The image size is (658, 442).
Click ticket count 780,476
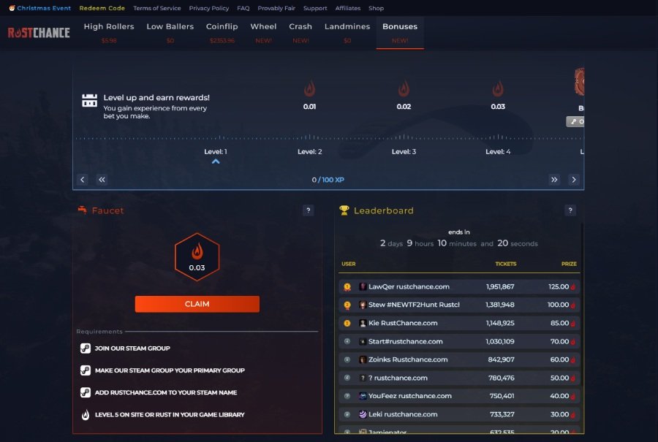(x=501, y=378)
